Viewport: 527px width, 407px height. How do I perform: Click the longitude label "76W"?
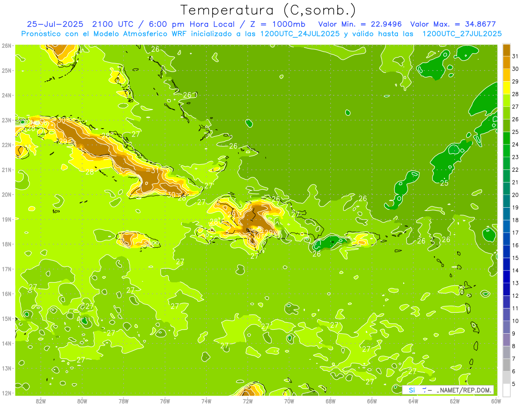click(165, 401)
